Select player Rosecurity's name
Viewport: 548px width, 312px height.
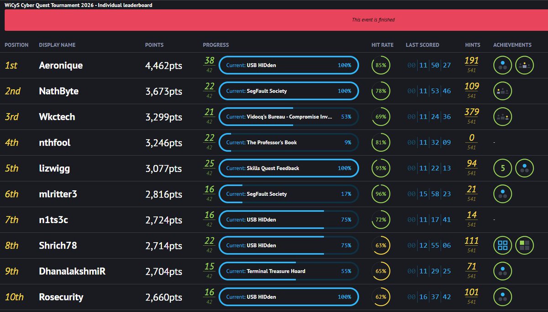pyautogui.click(x=61, y=297)
